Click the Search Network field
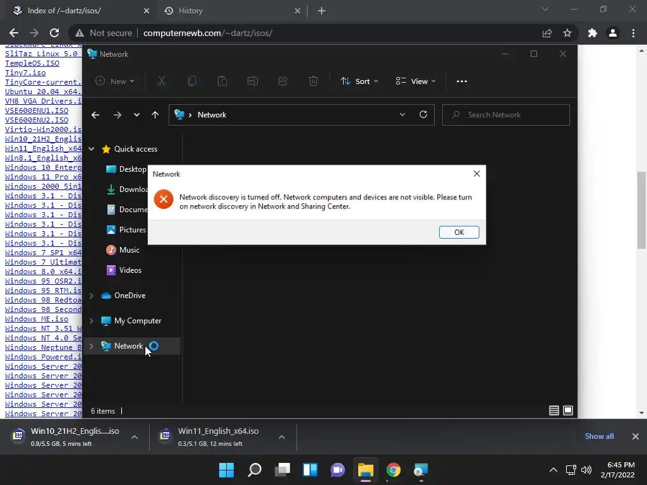This screenshot has width=647, height=485. 506,115
